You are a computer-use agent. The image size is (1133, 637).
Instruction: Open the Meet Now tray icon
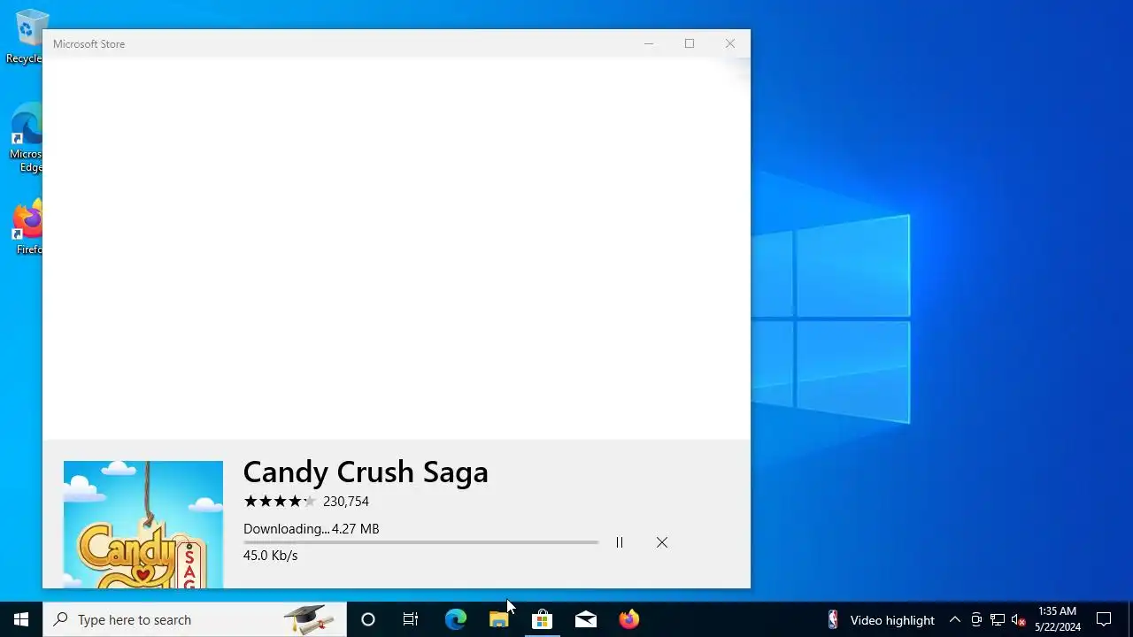point(976,619)
